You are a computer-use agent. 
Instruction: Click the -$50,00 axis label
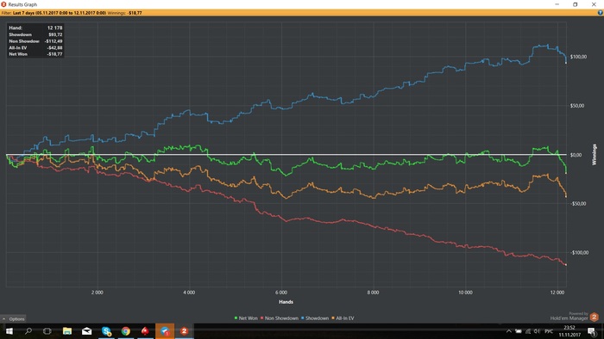(578, 203)
